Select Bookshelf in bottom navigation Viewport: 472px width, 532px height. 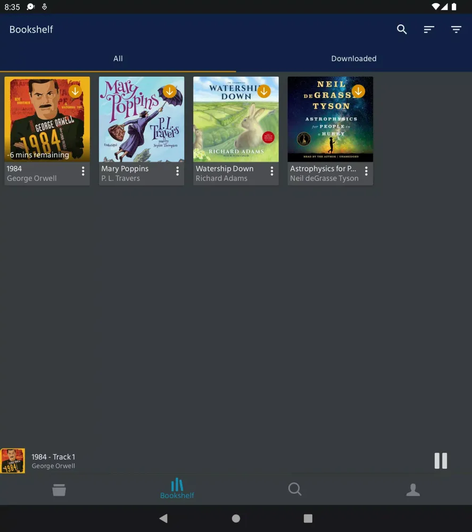tap(177, 489)
